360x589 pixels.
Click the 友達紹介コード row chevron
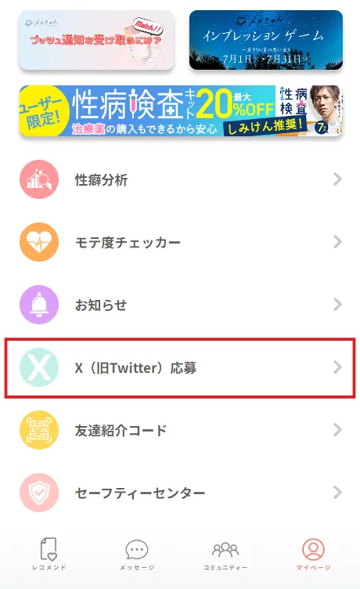point(337,430)
